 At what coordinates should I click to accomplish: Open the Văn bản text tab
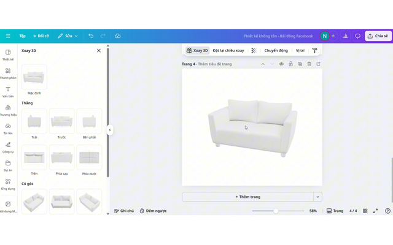pyautogui.click(x=8, y=92)
